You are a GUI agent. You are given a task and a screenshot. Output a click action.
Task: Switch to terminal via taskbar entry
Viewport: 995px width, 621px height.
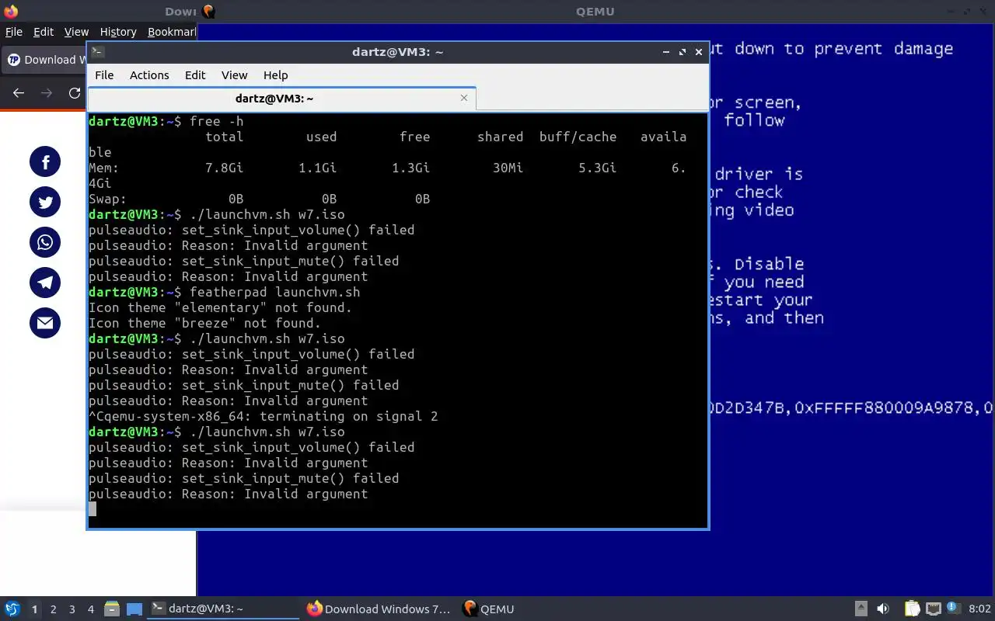click(x=224, y=609)
